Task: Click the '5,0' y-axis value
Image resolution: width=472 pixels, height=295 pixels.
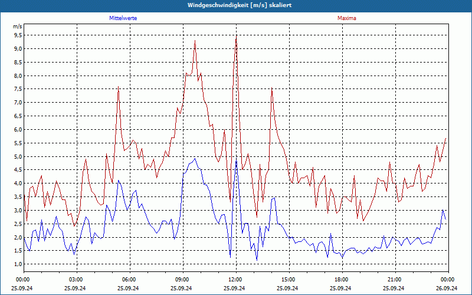Action: tap(18, 156)
